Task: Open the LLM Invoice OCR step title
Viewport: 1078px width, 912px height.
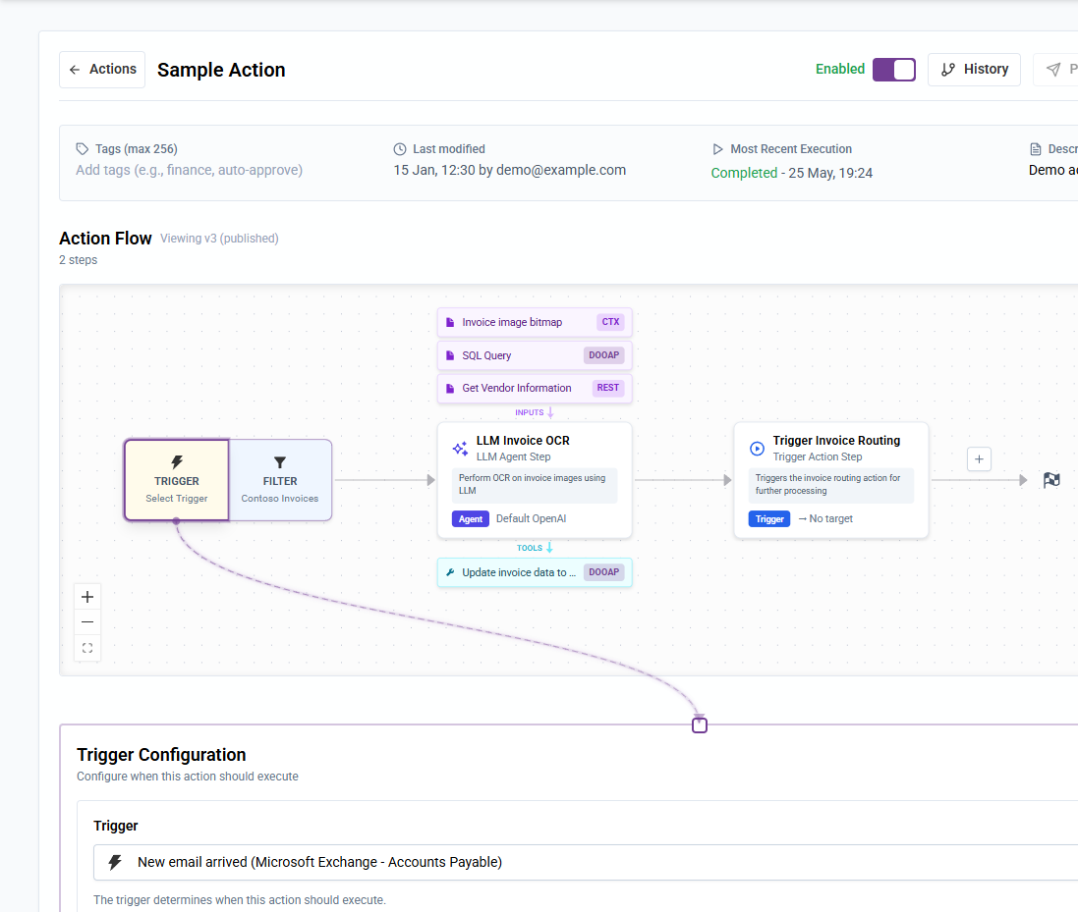Action: point(523,440)
